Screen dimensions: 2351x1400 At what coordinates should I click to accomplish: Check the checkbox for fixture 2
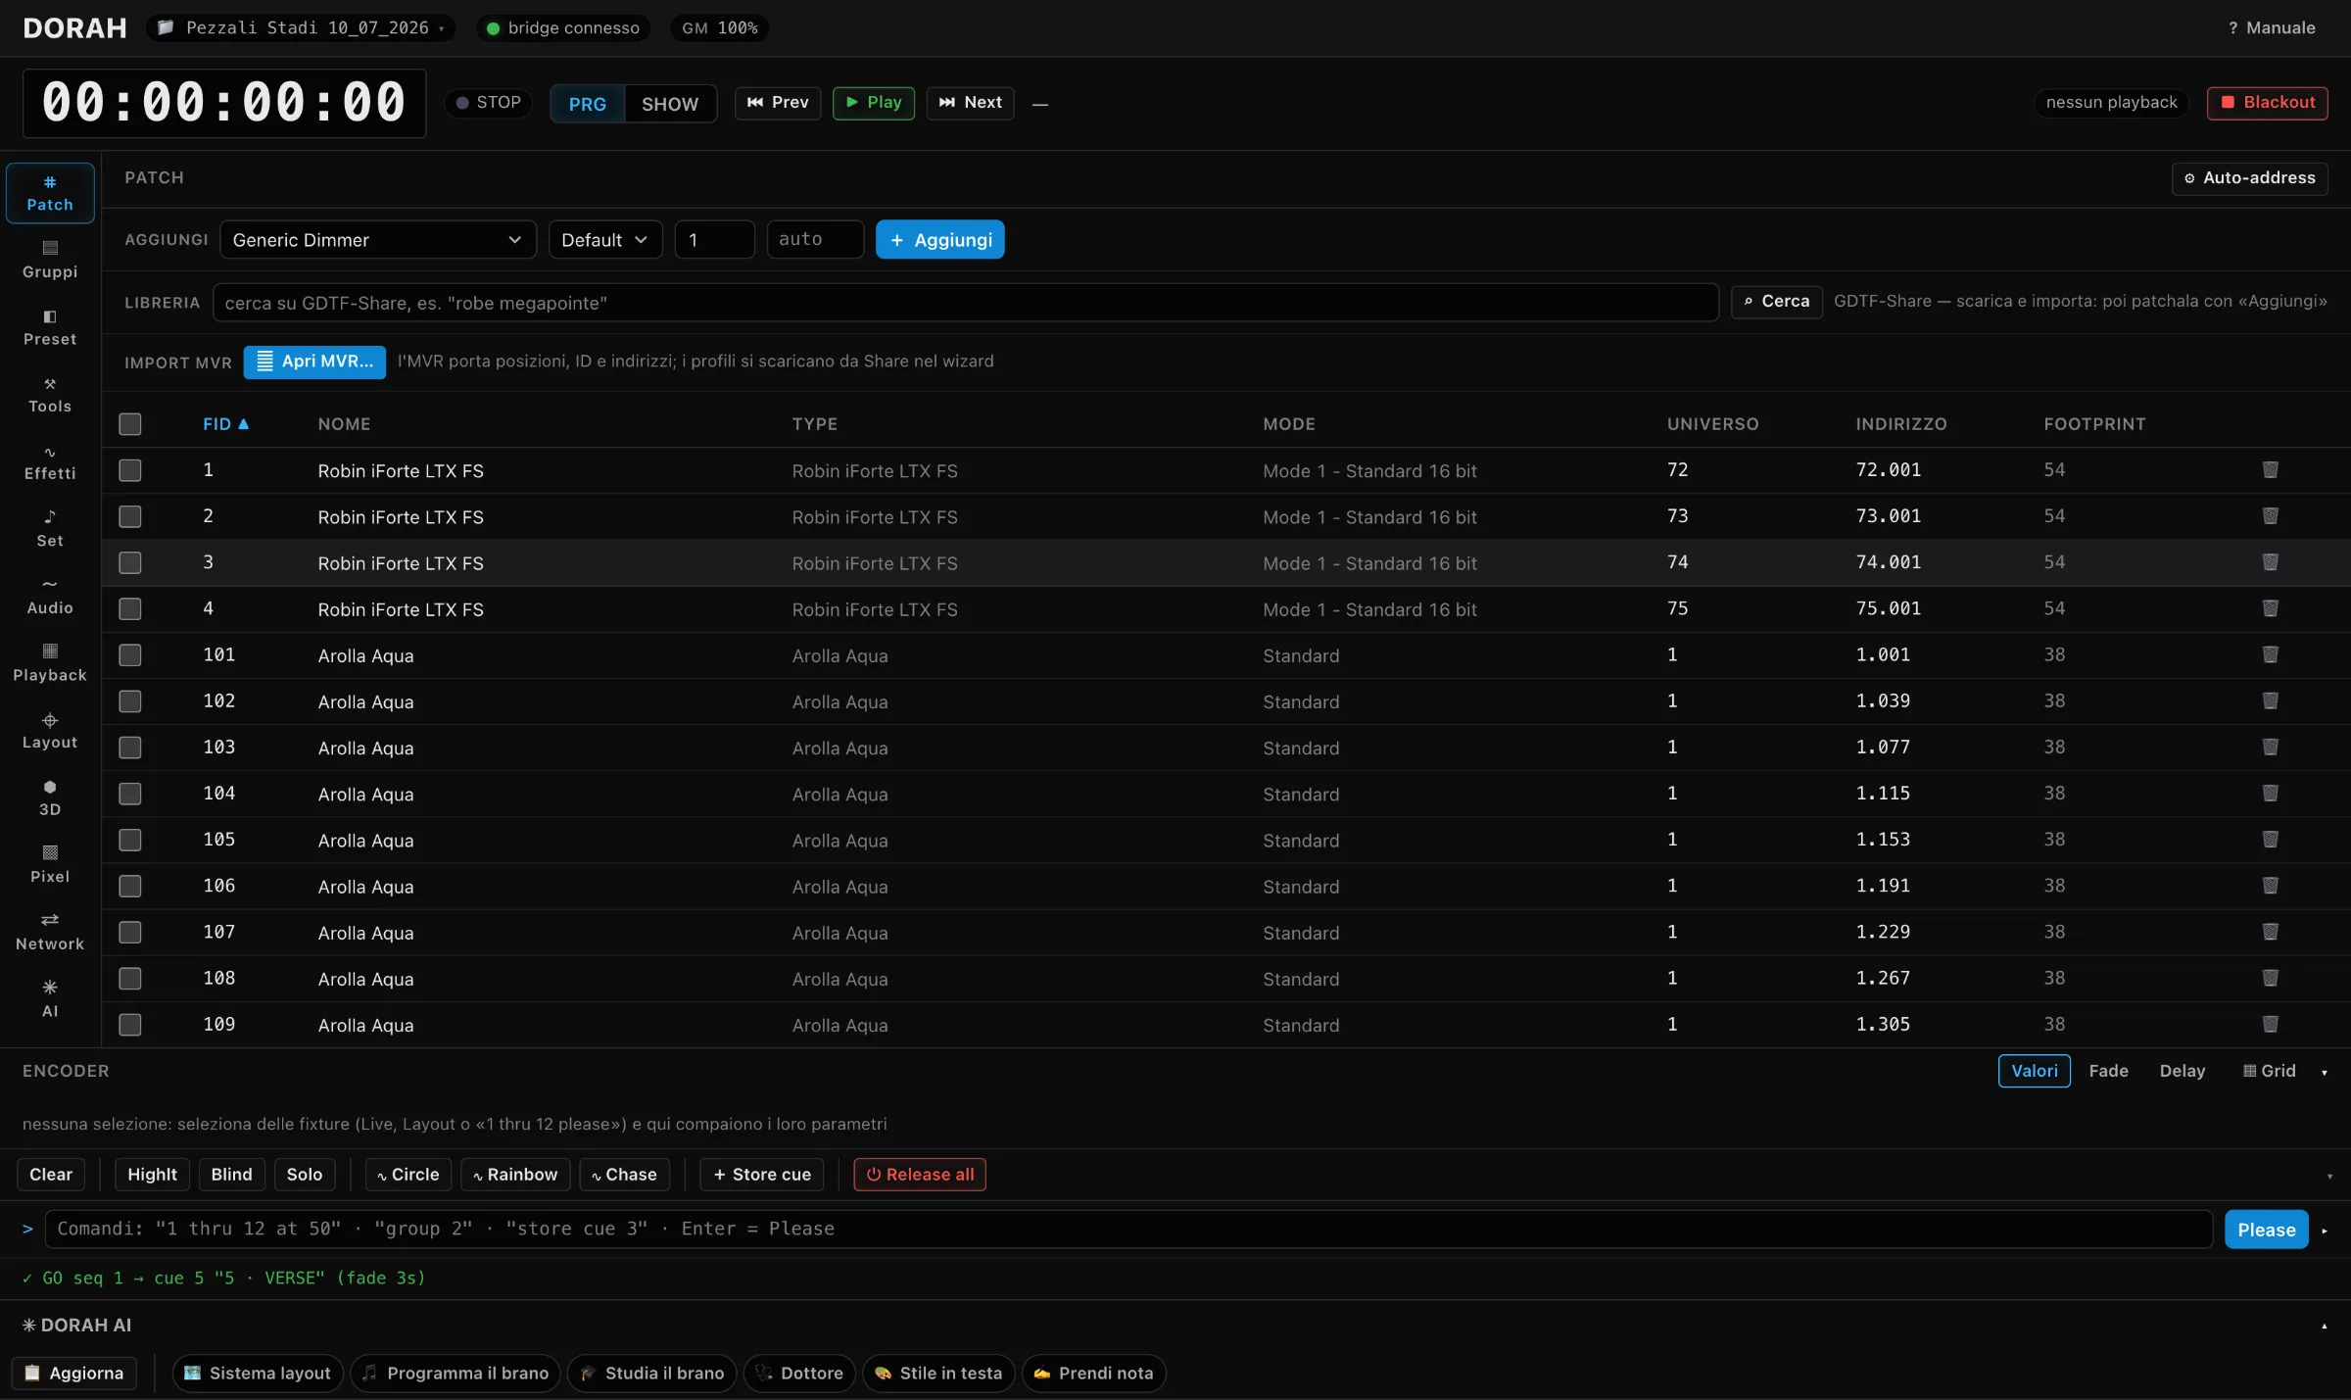130,516
